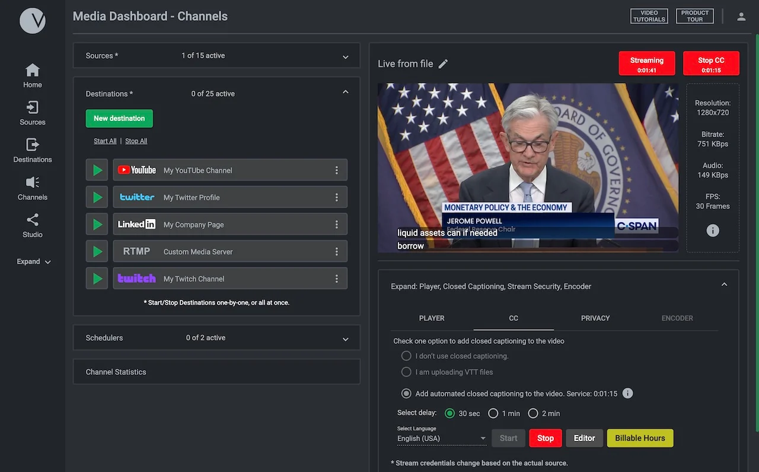Click the Stop CC button
This screenshot has width=759, height=472.
click(x=711, y=63)
